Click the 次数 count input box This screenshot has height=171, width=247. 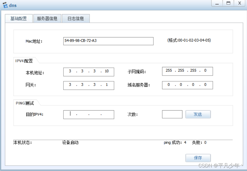pyautogui.click(x=172, y=114)
